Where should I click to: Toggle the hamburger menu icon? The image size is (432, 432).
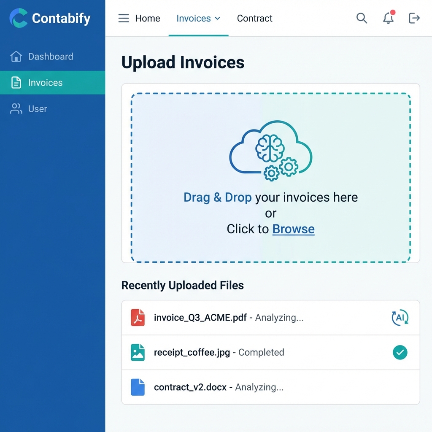124,19
